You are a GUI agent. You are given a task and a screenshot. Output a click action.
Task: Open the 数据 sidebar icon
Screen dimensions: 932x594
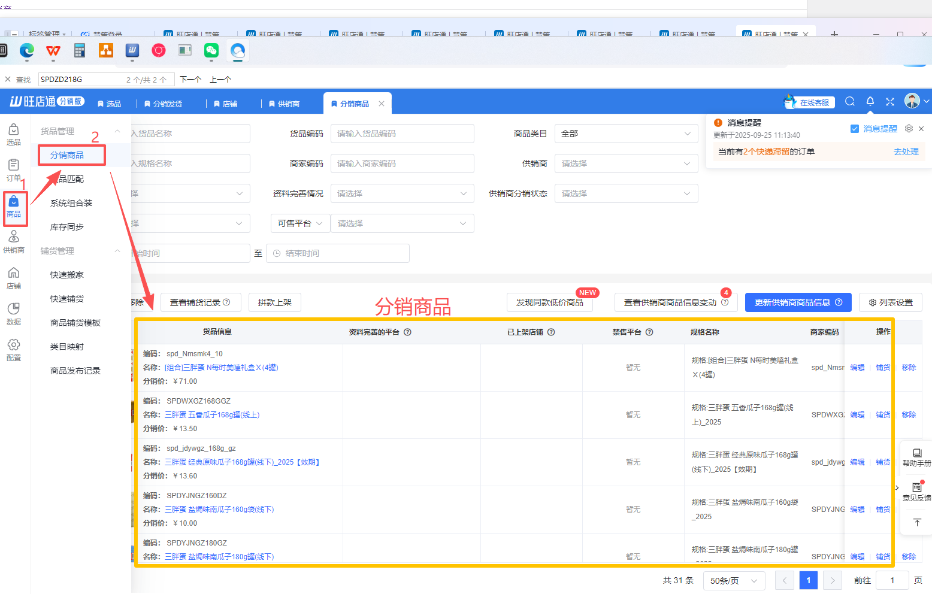[x=13, y=313]
